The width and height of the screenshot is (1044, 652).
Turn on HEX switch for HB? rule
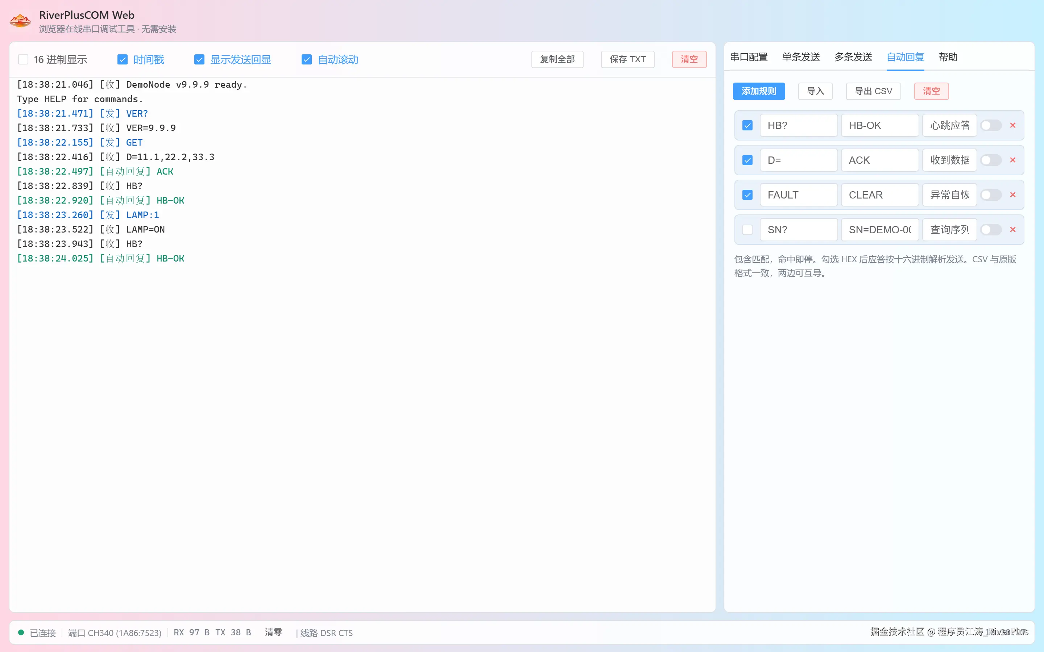click(x=991, y=125)
